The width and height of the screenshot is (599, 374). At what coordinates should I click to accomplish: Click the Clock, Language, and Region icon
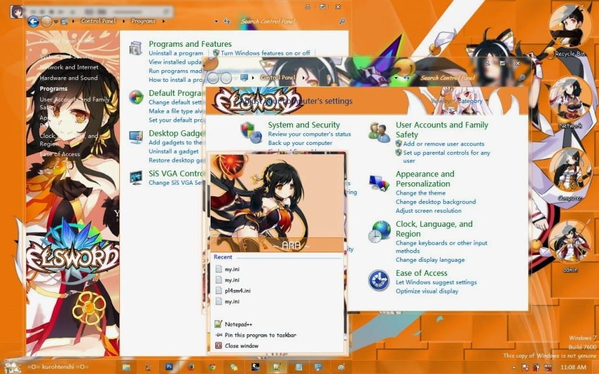coord(378,231)
